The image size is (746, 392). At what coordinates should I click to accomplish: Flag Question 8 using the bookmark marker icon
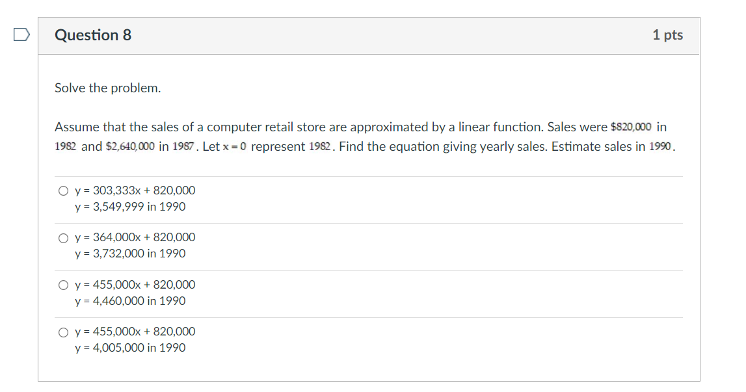coord(20,35)
